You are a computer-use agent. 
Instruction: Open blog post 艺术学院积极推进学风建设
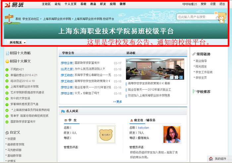click(x=27, y=93)
